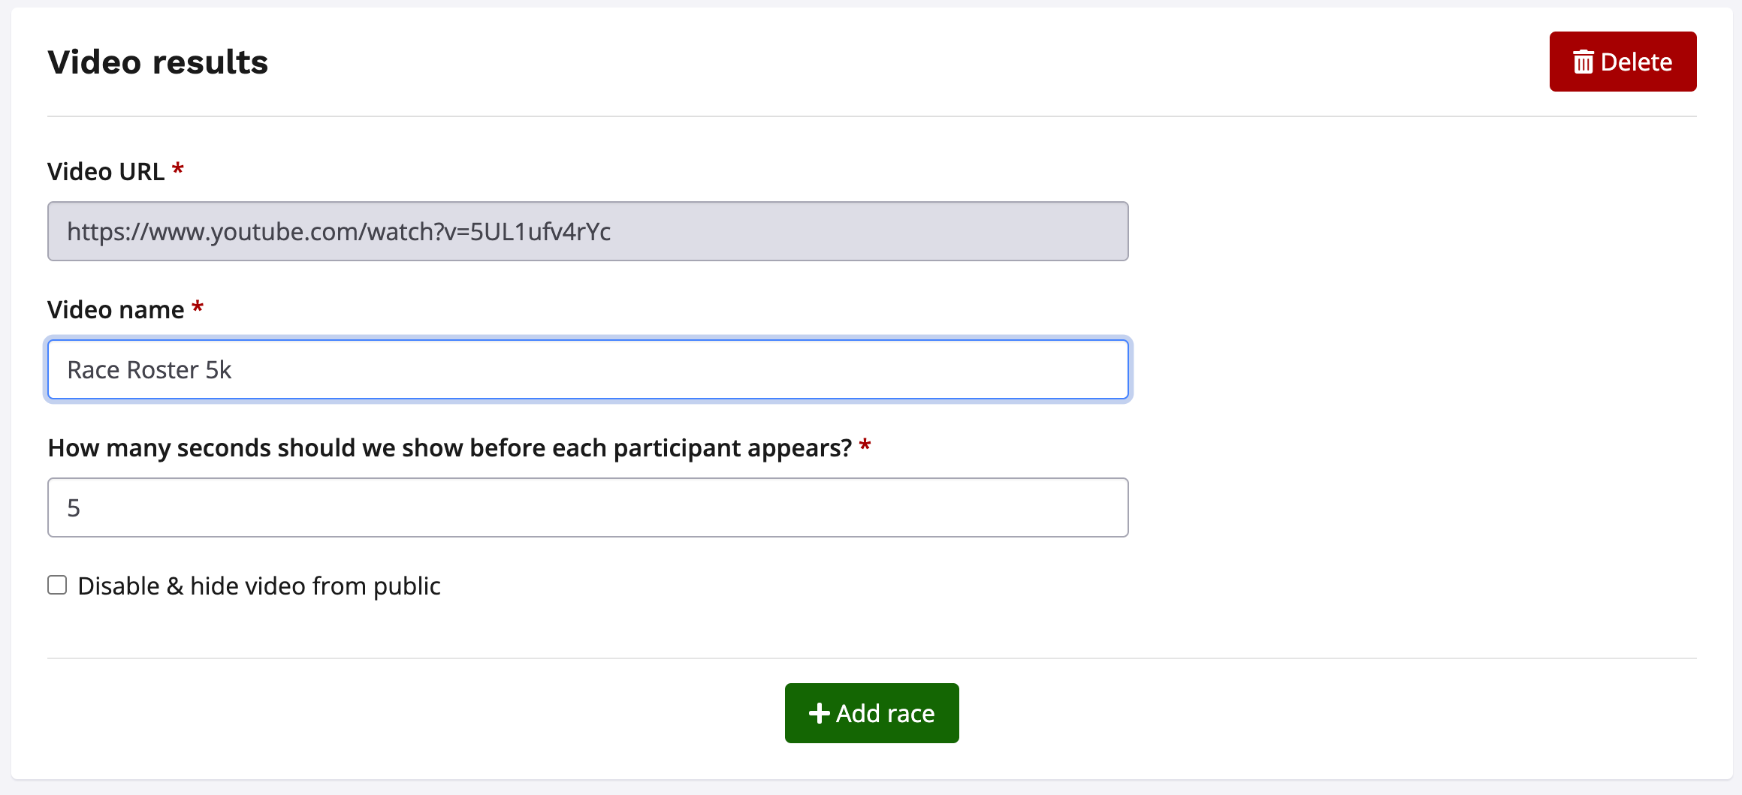
Task: Click the Delete button
Action: [1623, 62]
